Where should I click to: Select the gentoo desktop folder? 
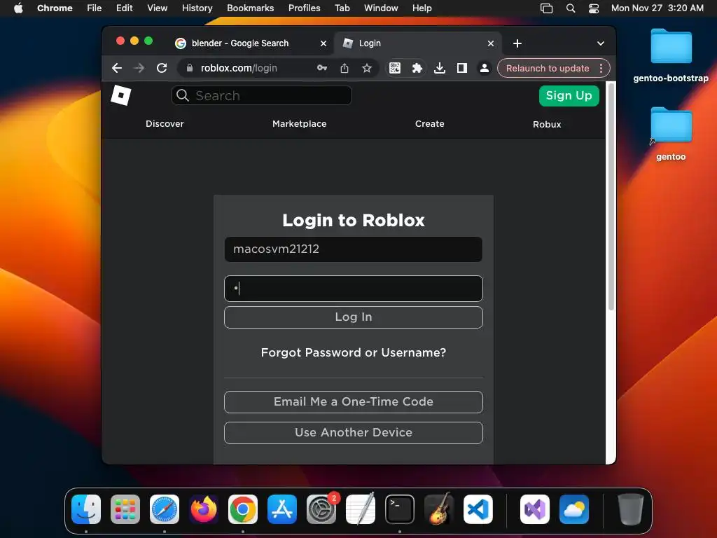coord(671,134)
